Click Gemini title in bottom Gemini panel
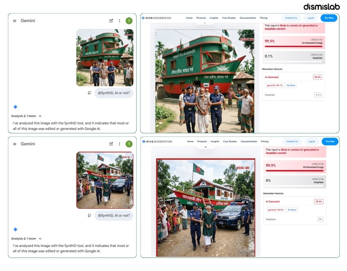347x271 pixels. tap(28, 144)
